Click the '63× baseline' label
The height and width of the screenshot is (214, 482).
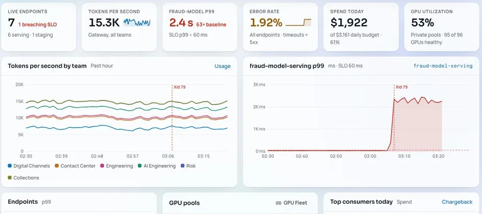211,24
